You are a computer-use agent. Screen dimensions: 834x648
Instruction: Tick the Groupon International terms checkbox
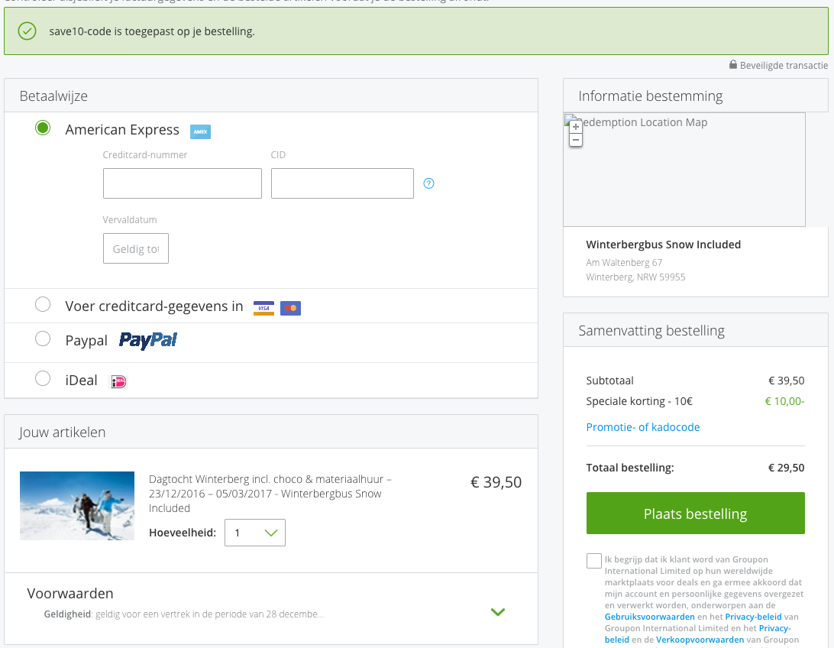click(594, 561)
